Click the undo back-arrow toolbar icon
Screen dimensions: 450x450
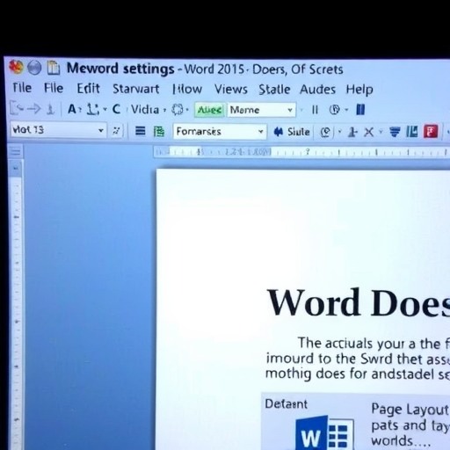pyautogui.click(x=17, y=108)
